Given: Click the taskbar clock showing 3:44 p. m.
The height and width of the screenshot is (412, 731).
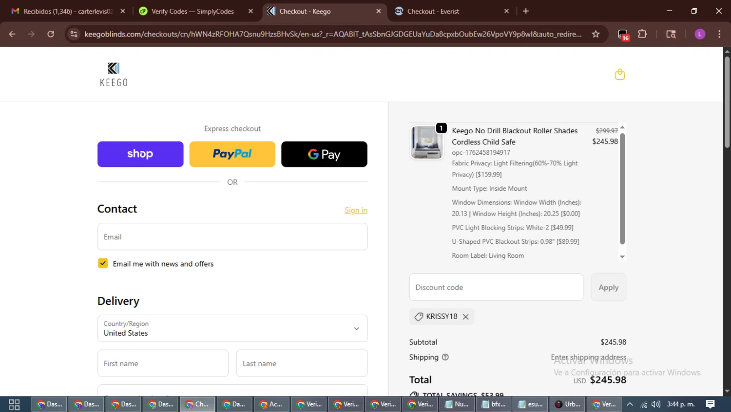Looking at the screenshot, I should point(681,404).
